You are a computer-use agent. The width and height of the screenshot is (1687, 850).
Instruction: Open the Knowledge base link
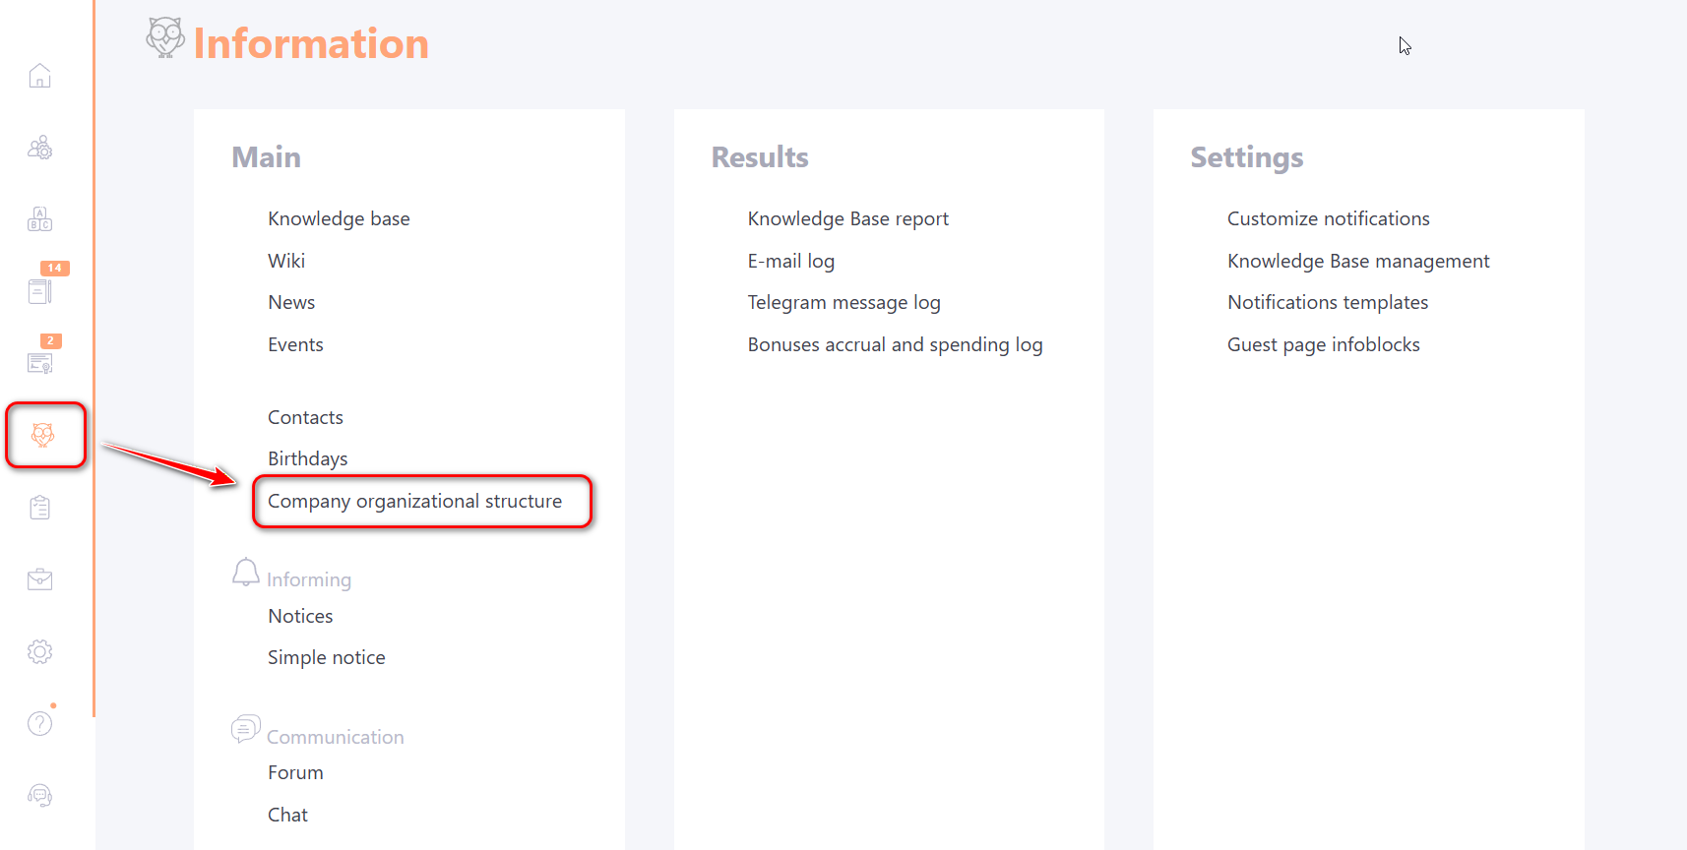pos(339,219)
